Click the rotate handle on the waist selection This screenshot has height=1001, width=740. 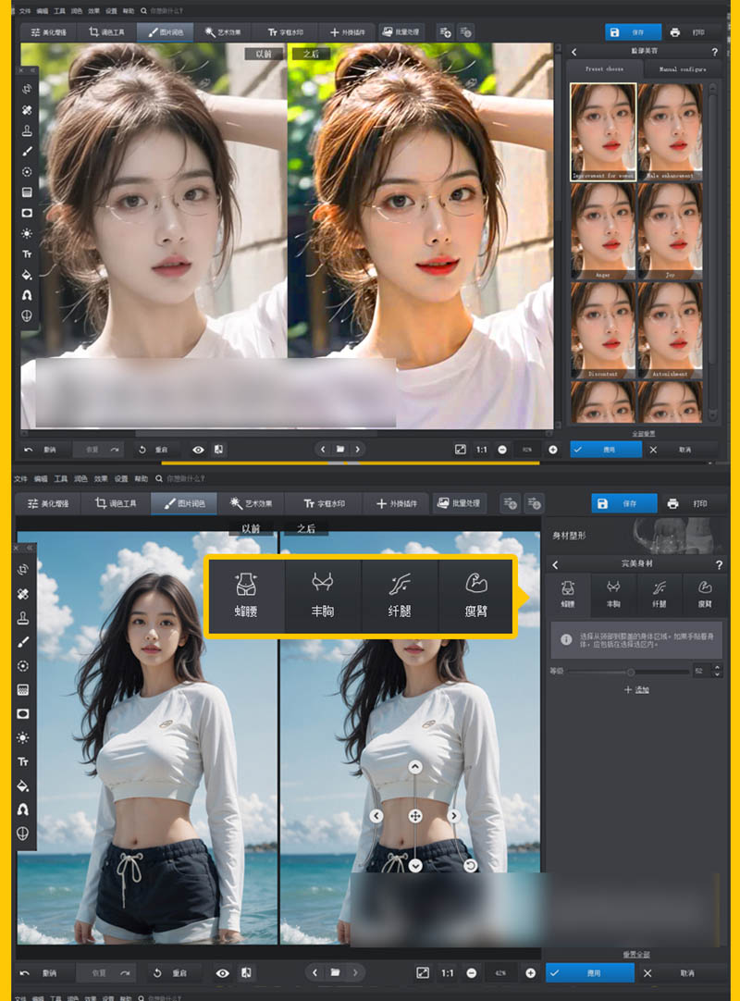coord(471,865)
